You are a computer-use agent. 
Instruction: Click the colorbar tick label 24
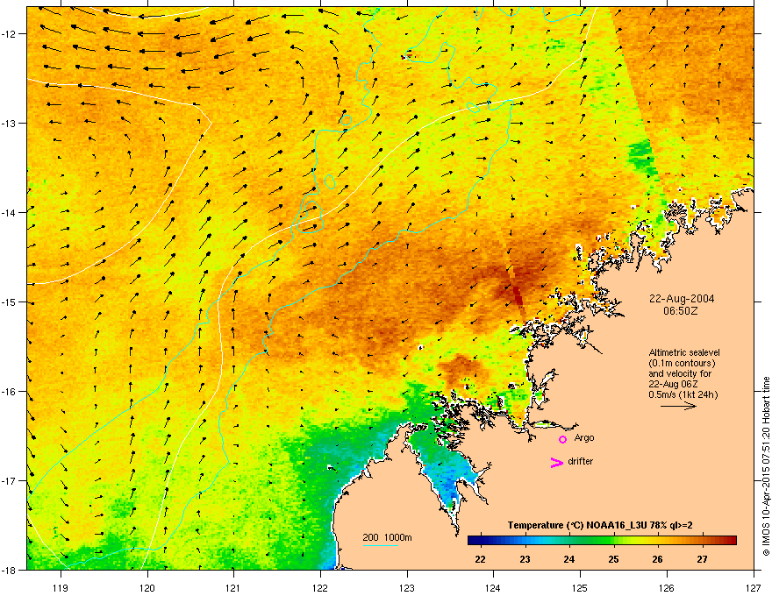pyautogui.click(x=568, y=559)
